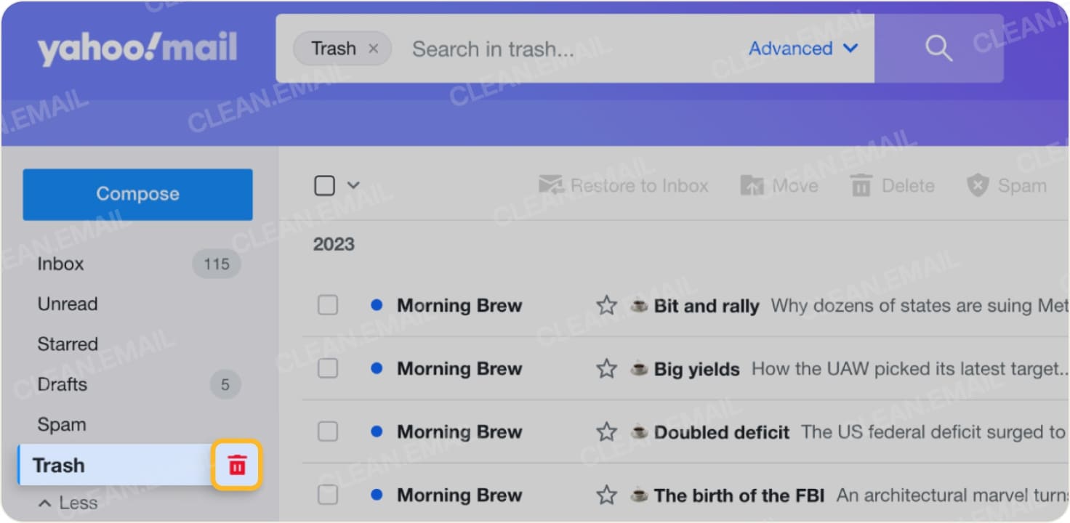Click the Compose button
1070x523 pixels.
pyautogui.click(x=137, y=194)
